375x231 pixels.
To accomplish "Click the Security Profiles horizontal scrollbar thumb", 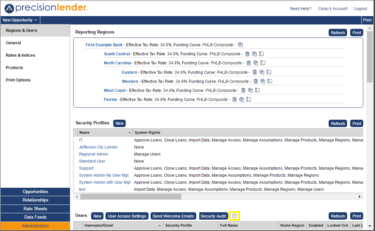I will [131, 197].
